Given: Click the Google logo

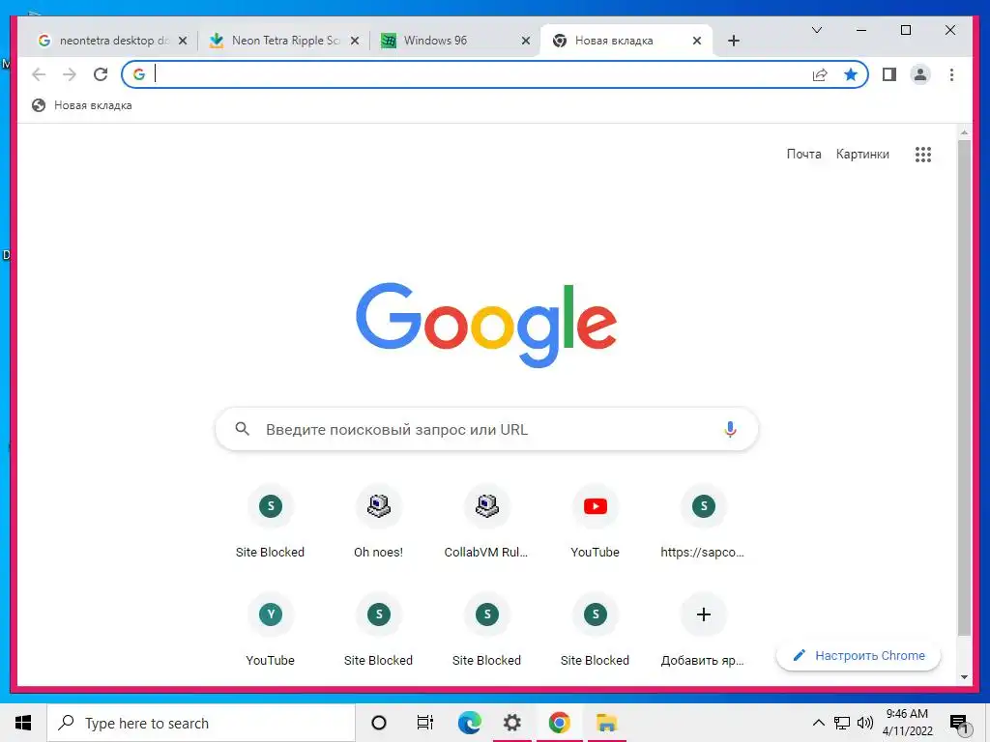Looking at the screenshot, I should point(486,325).
